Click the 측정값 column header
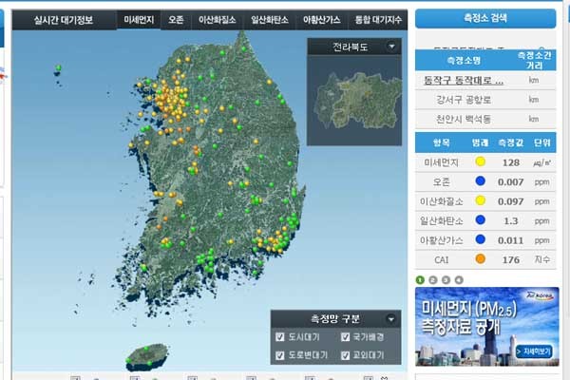The width and height of the screenshot is (570, 380). (x=511, y=142)
